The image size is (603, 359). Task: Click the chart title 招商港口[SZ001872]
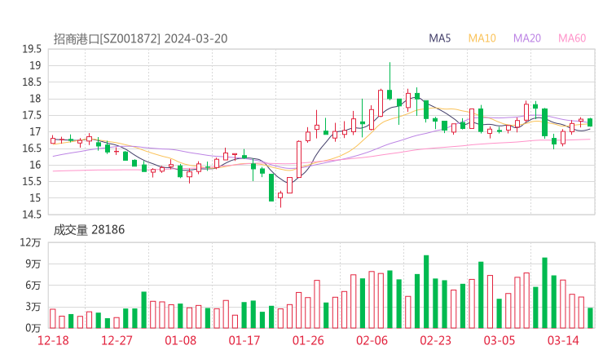[x=108, y=38]
